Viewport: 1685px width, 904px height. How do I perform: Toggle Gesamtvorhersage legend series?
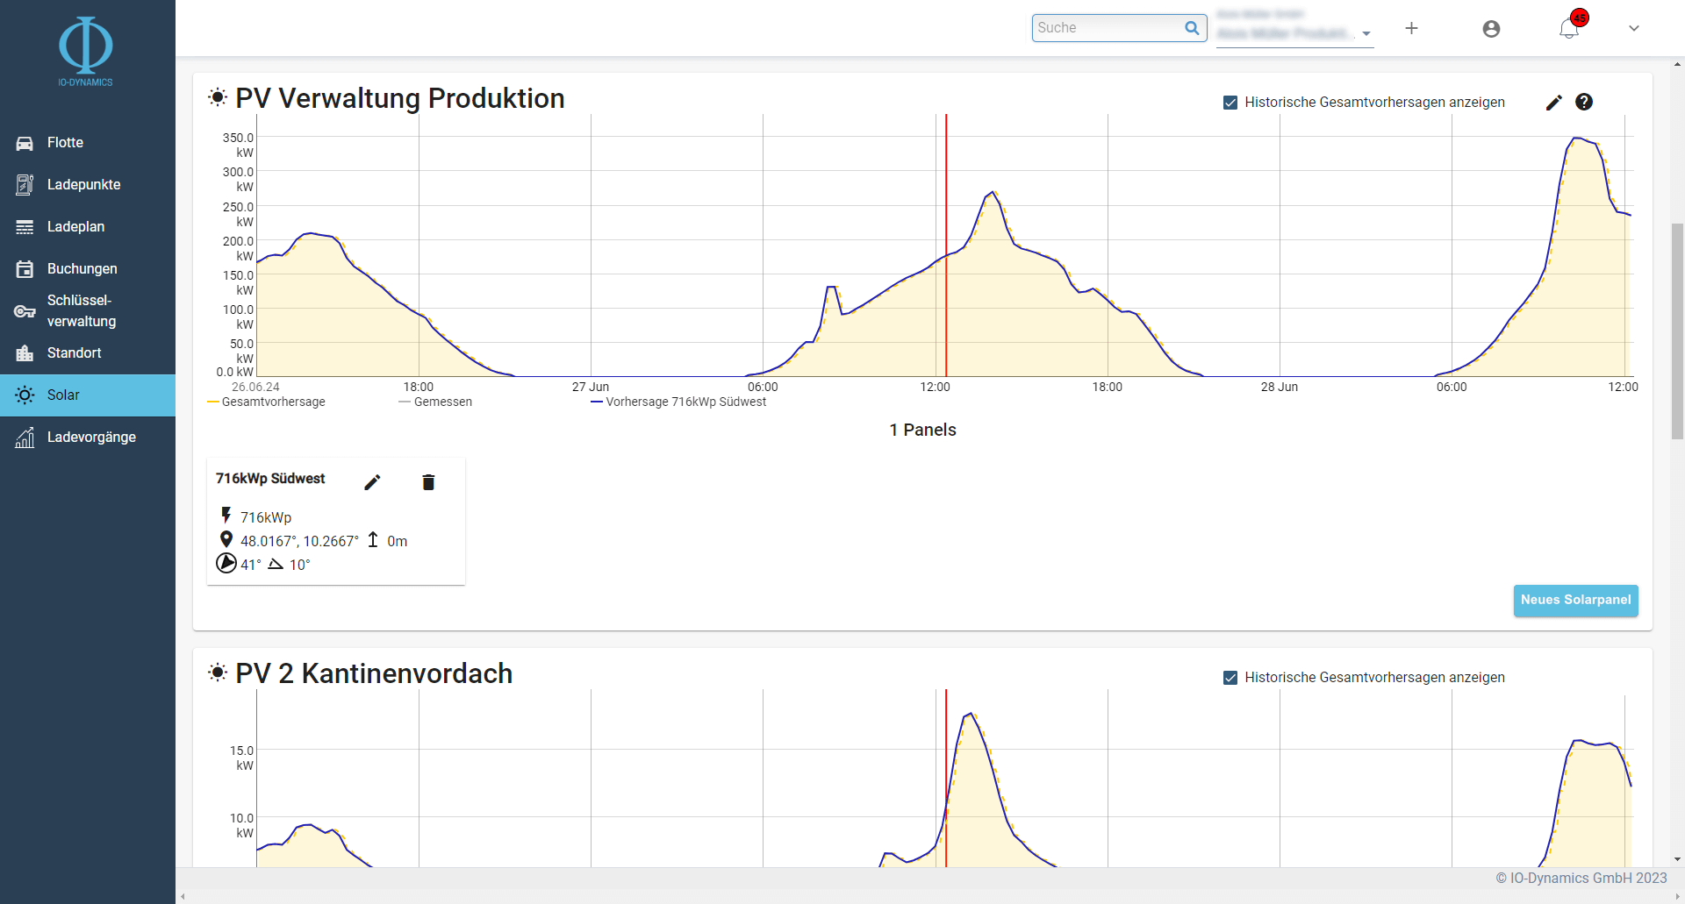click(x=266, y=402)
